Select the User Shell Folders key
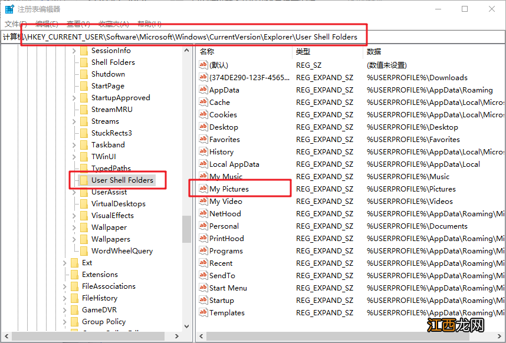This screenshot has height=343, width=506. 122,180
